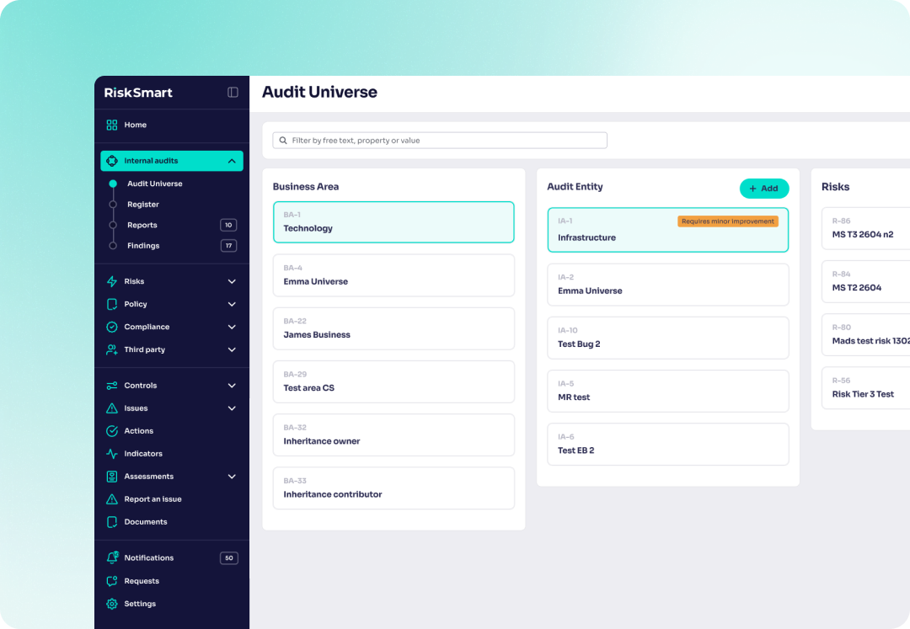Click the Report an issue warning icon
The height and width of the screenshot is (629, 910).
[x=112, y=498]
